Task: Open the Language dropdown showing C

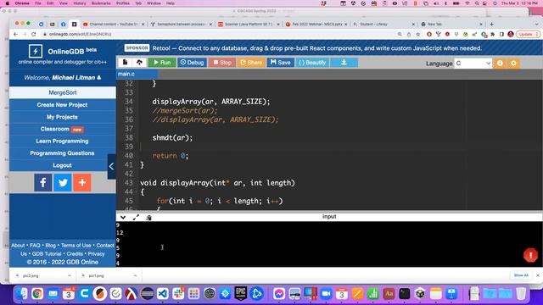Action: (473, 64)
